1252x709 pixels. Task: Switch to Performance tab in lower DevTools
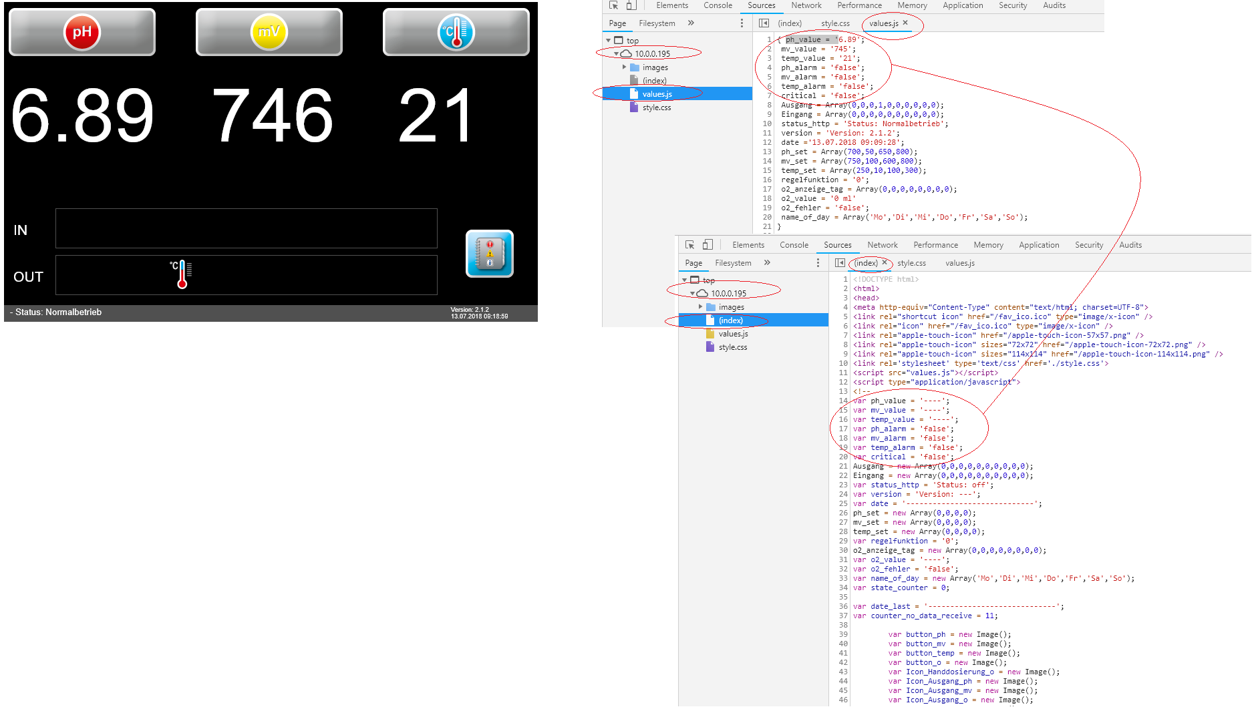[936, 245]
